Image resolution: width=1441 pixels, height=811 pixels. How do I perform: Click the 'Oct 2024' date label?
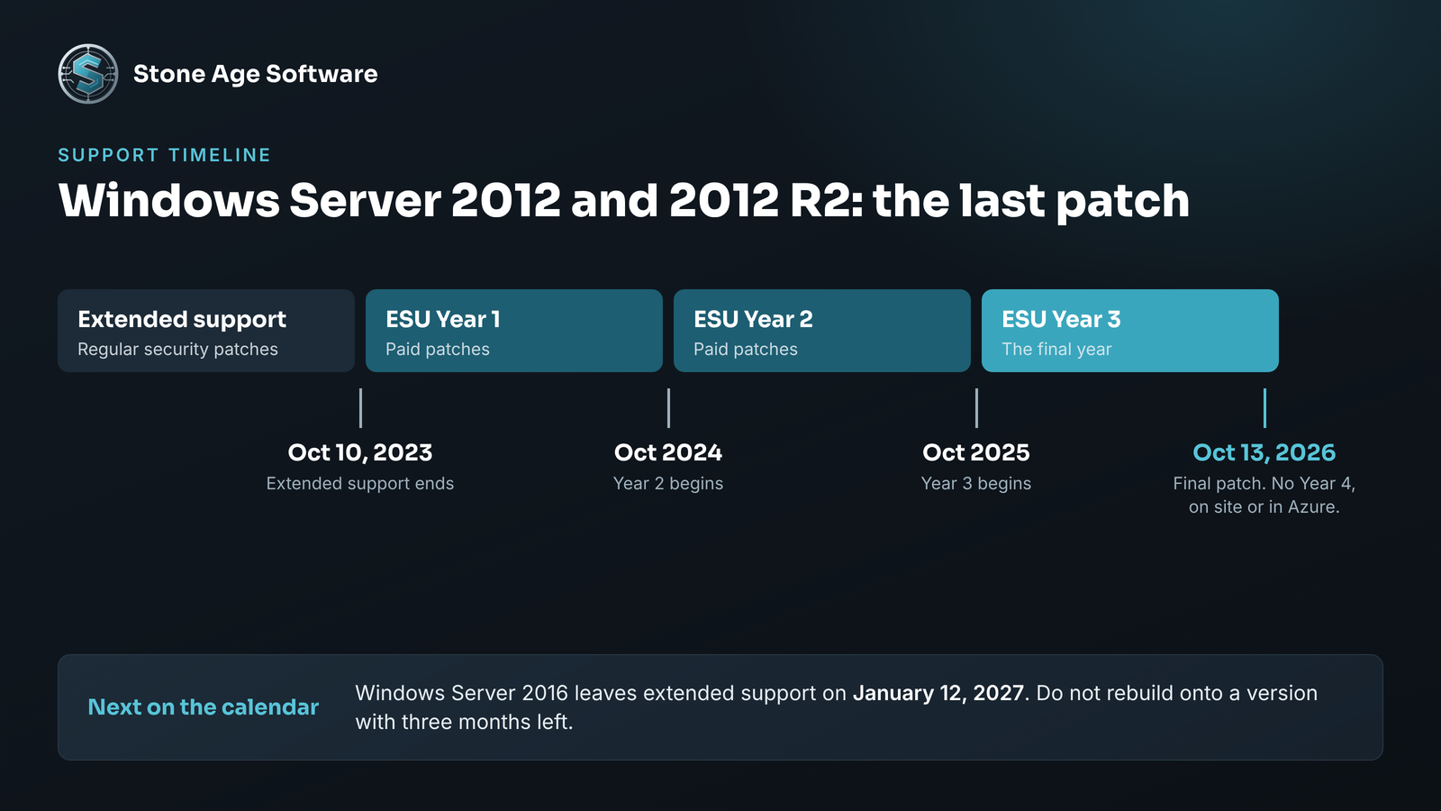pos(668,452)
